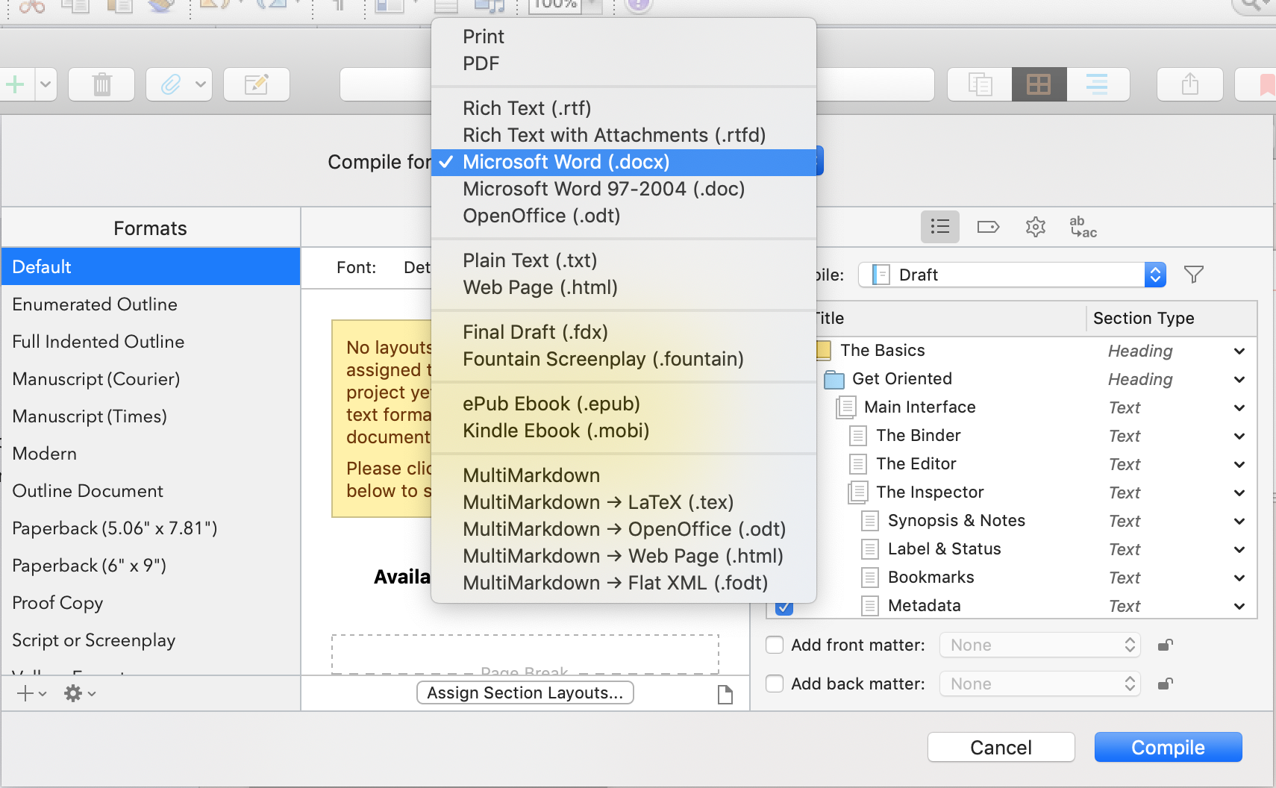This screenshot has width=1276, height=788.
Task: Select Microsoft Word (.docx) option
Action: pyautogui.click(x=624, y=162)
